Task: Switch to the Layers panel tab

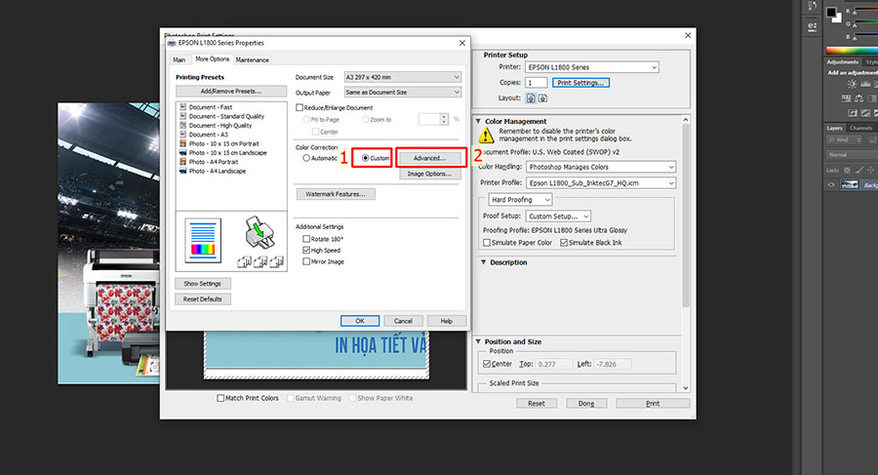Action: pyautogui.click(x=834, y=129)
